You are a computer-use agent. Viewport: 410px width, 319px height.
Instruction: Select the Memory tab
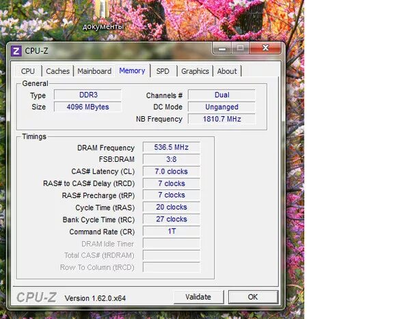(132, 70)
